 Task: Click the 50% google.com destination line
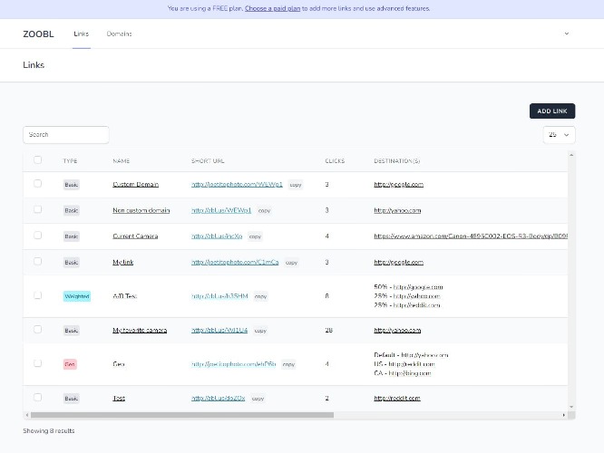[x=408, y=286]
